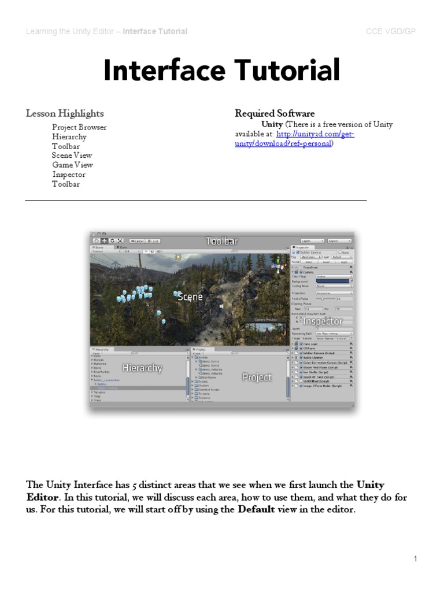The width and height of the screenshot is (444, 592).
Task: Select the Project tab
Action: pyautogui.click(x=202, y=350)
